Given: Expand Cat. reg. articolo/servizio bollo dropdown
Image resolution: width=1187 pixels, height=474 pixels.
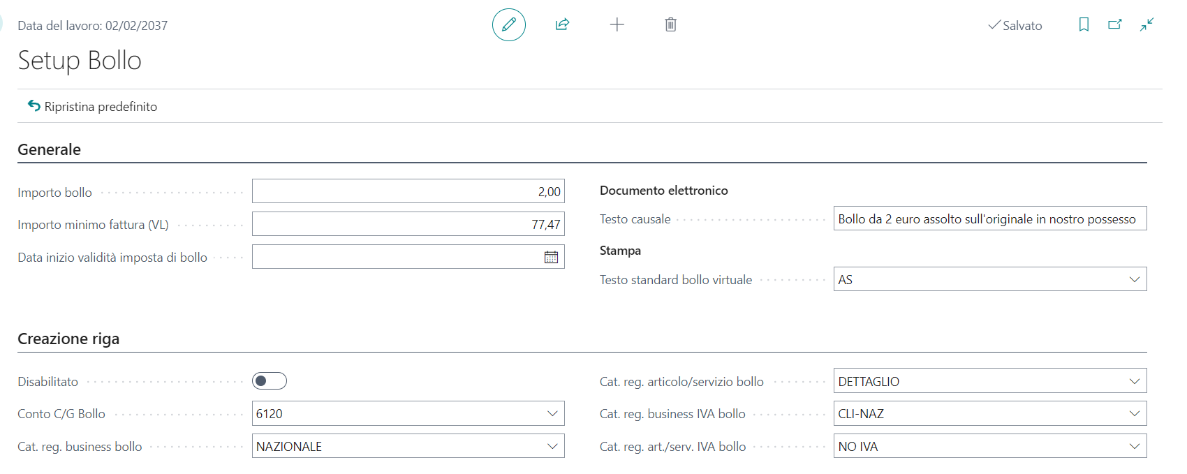Looking at the screenshot, I should pyautogui.click(x=1135, y=381).
